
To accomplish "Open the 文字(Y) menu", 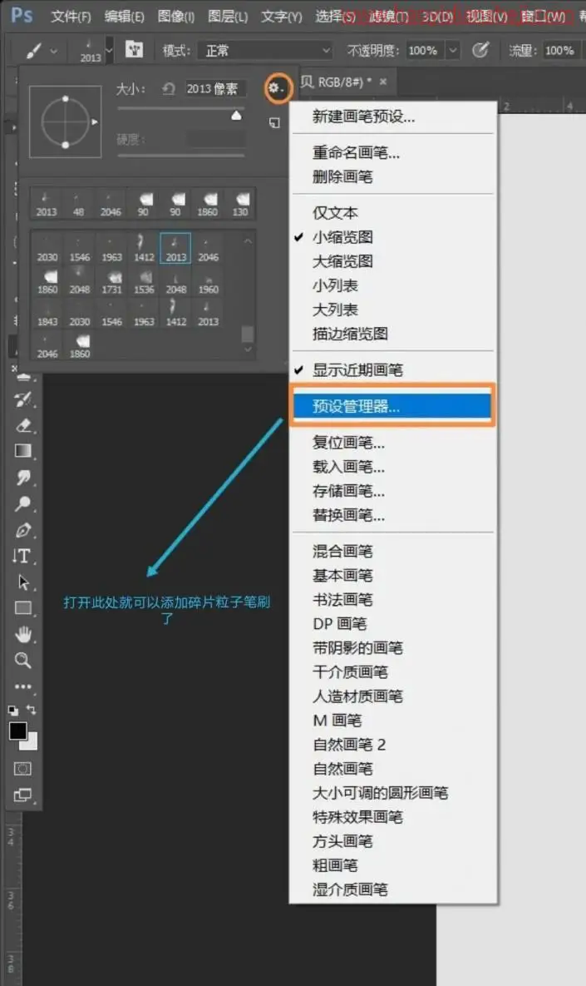I will pyautogui.click(x=282, y=17).
